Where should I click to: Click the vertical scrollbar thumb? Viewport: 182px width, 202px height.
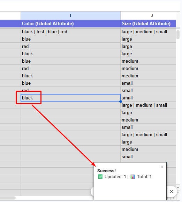(178, 35)
